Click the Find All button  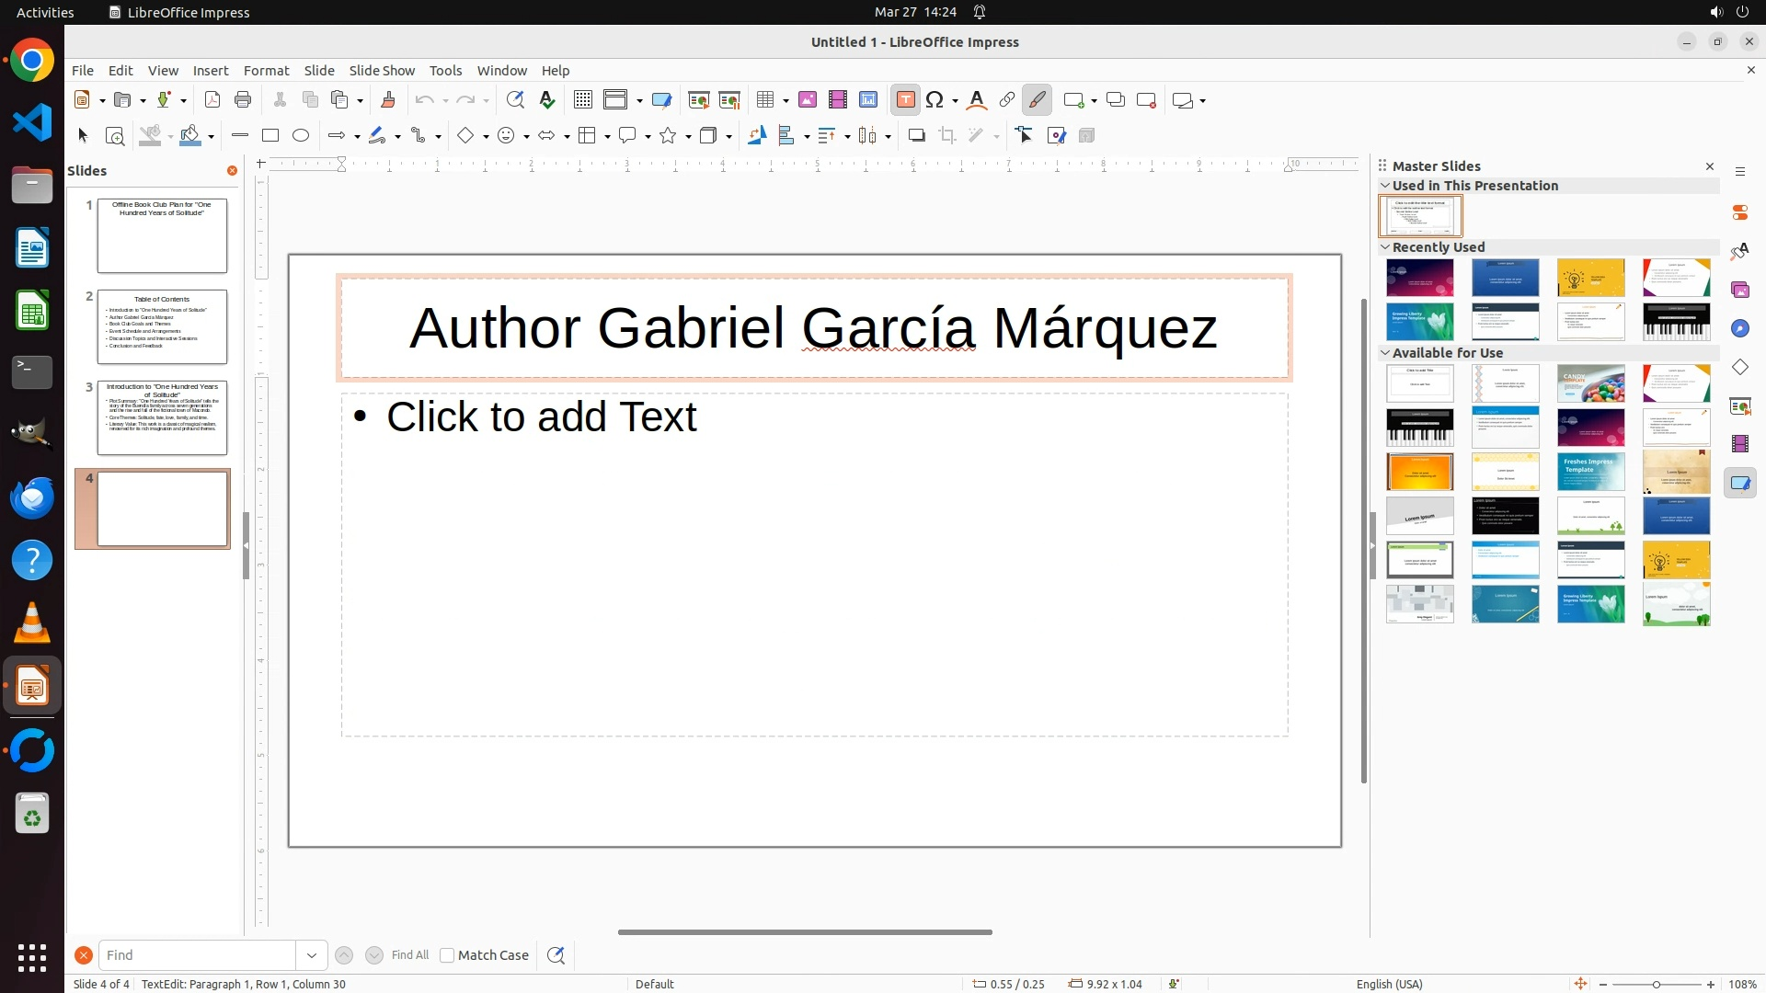pyautogui.click(x=410, y=955)
